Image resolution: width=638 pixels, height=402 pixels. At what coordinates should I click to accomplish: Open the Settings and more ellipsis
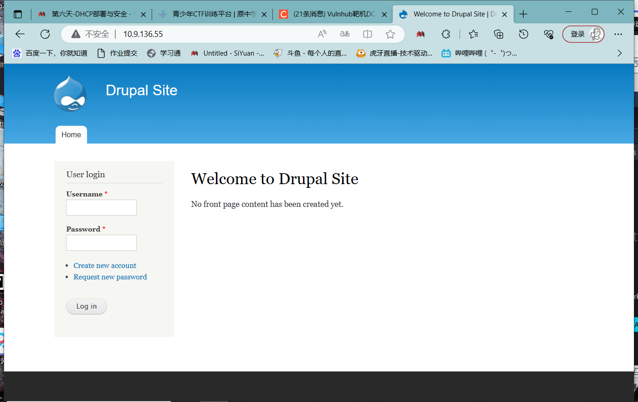click(x=618, y=34)
